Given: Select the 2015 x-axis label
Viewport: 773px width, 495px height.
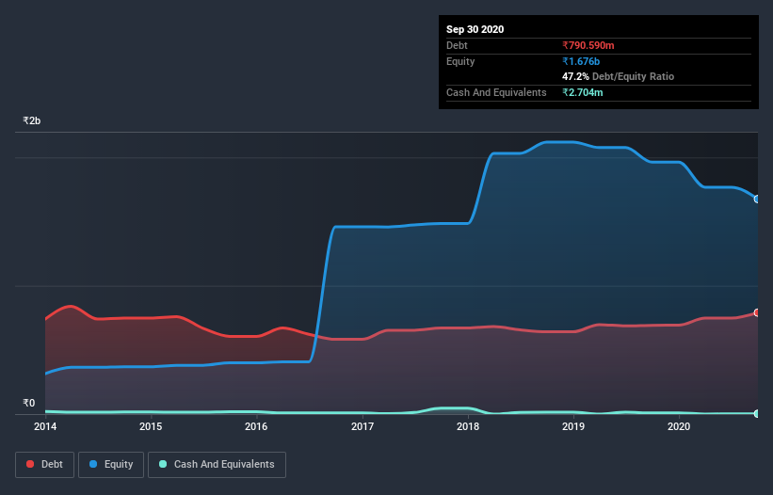Looking at the screenshot, I should (151, 426).
